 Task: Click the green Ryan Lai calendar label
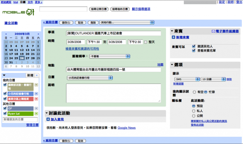(21, 114)
